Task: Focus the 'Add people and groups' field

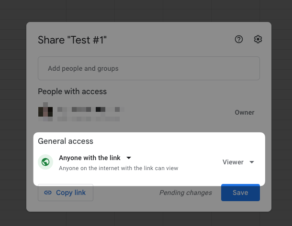Action: pos(148,68)
